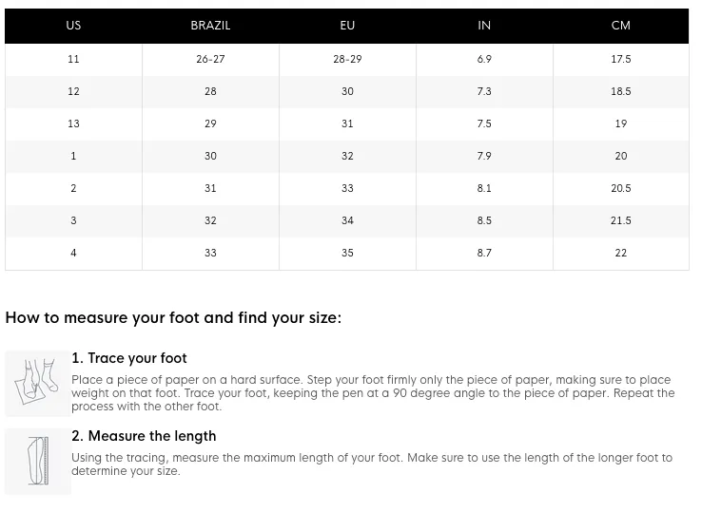Click the foot length ruler illustration

[38, 461]
